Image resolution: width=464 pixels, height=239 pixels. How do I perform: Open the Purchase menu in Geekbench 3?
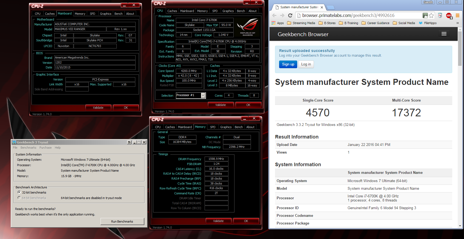[45, 148]
